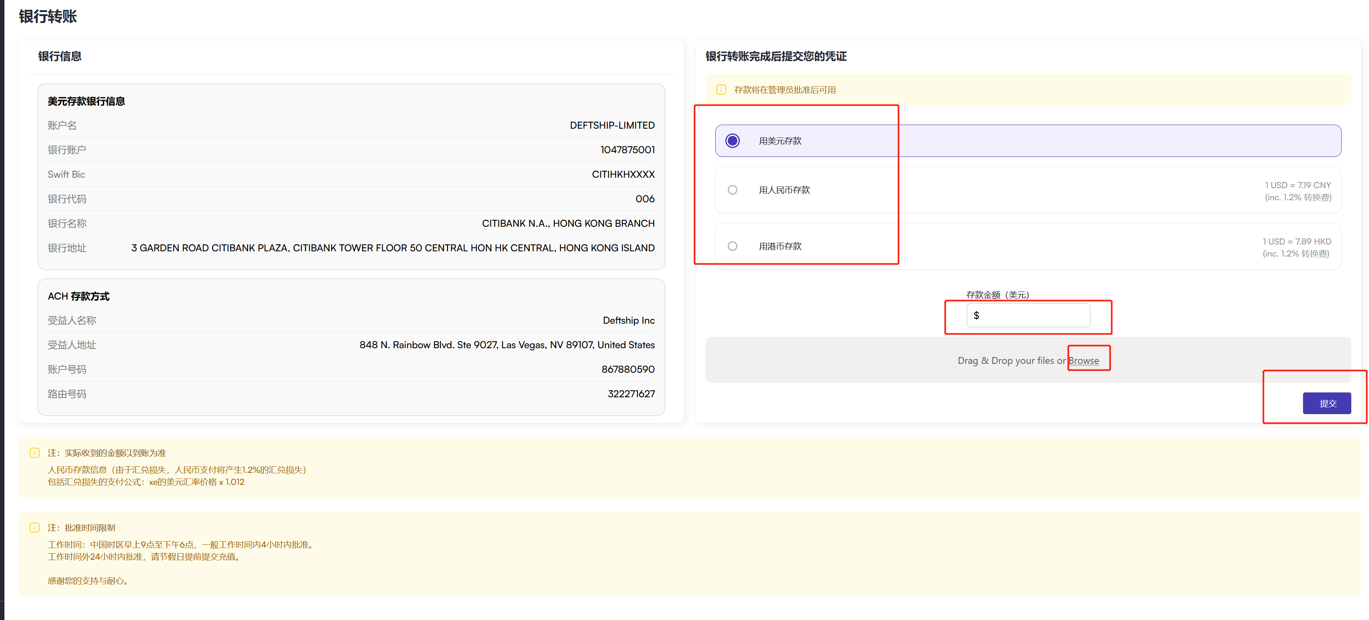The height and width of the screenshot is (620, 1369).
Task: Click the 提交 submit button
Action: pyautogui.click(x=1326, y=403)
